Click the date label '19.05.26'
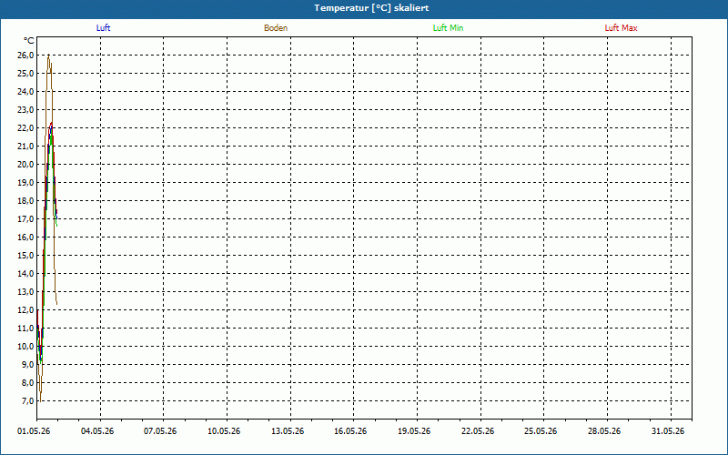Viewport: 728px width, 455px height. 414,431
